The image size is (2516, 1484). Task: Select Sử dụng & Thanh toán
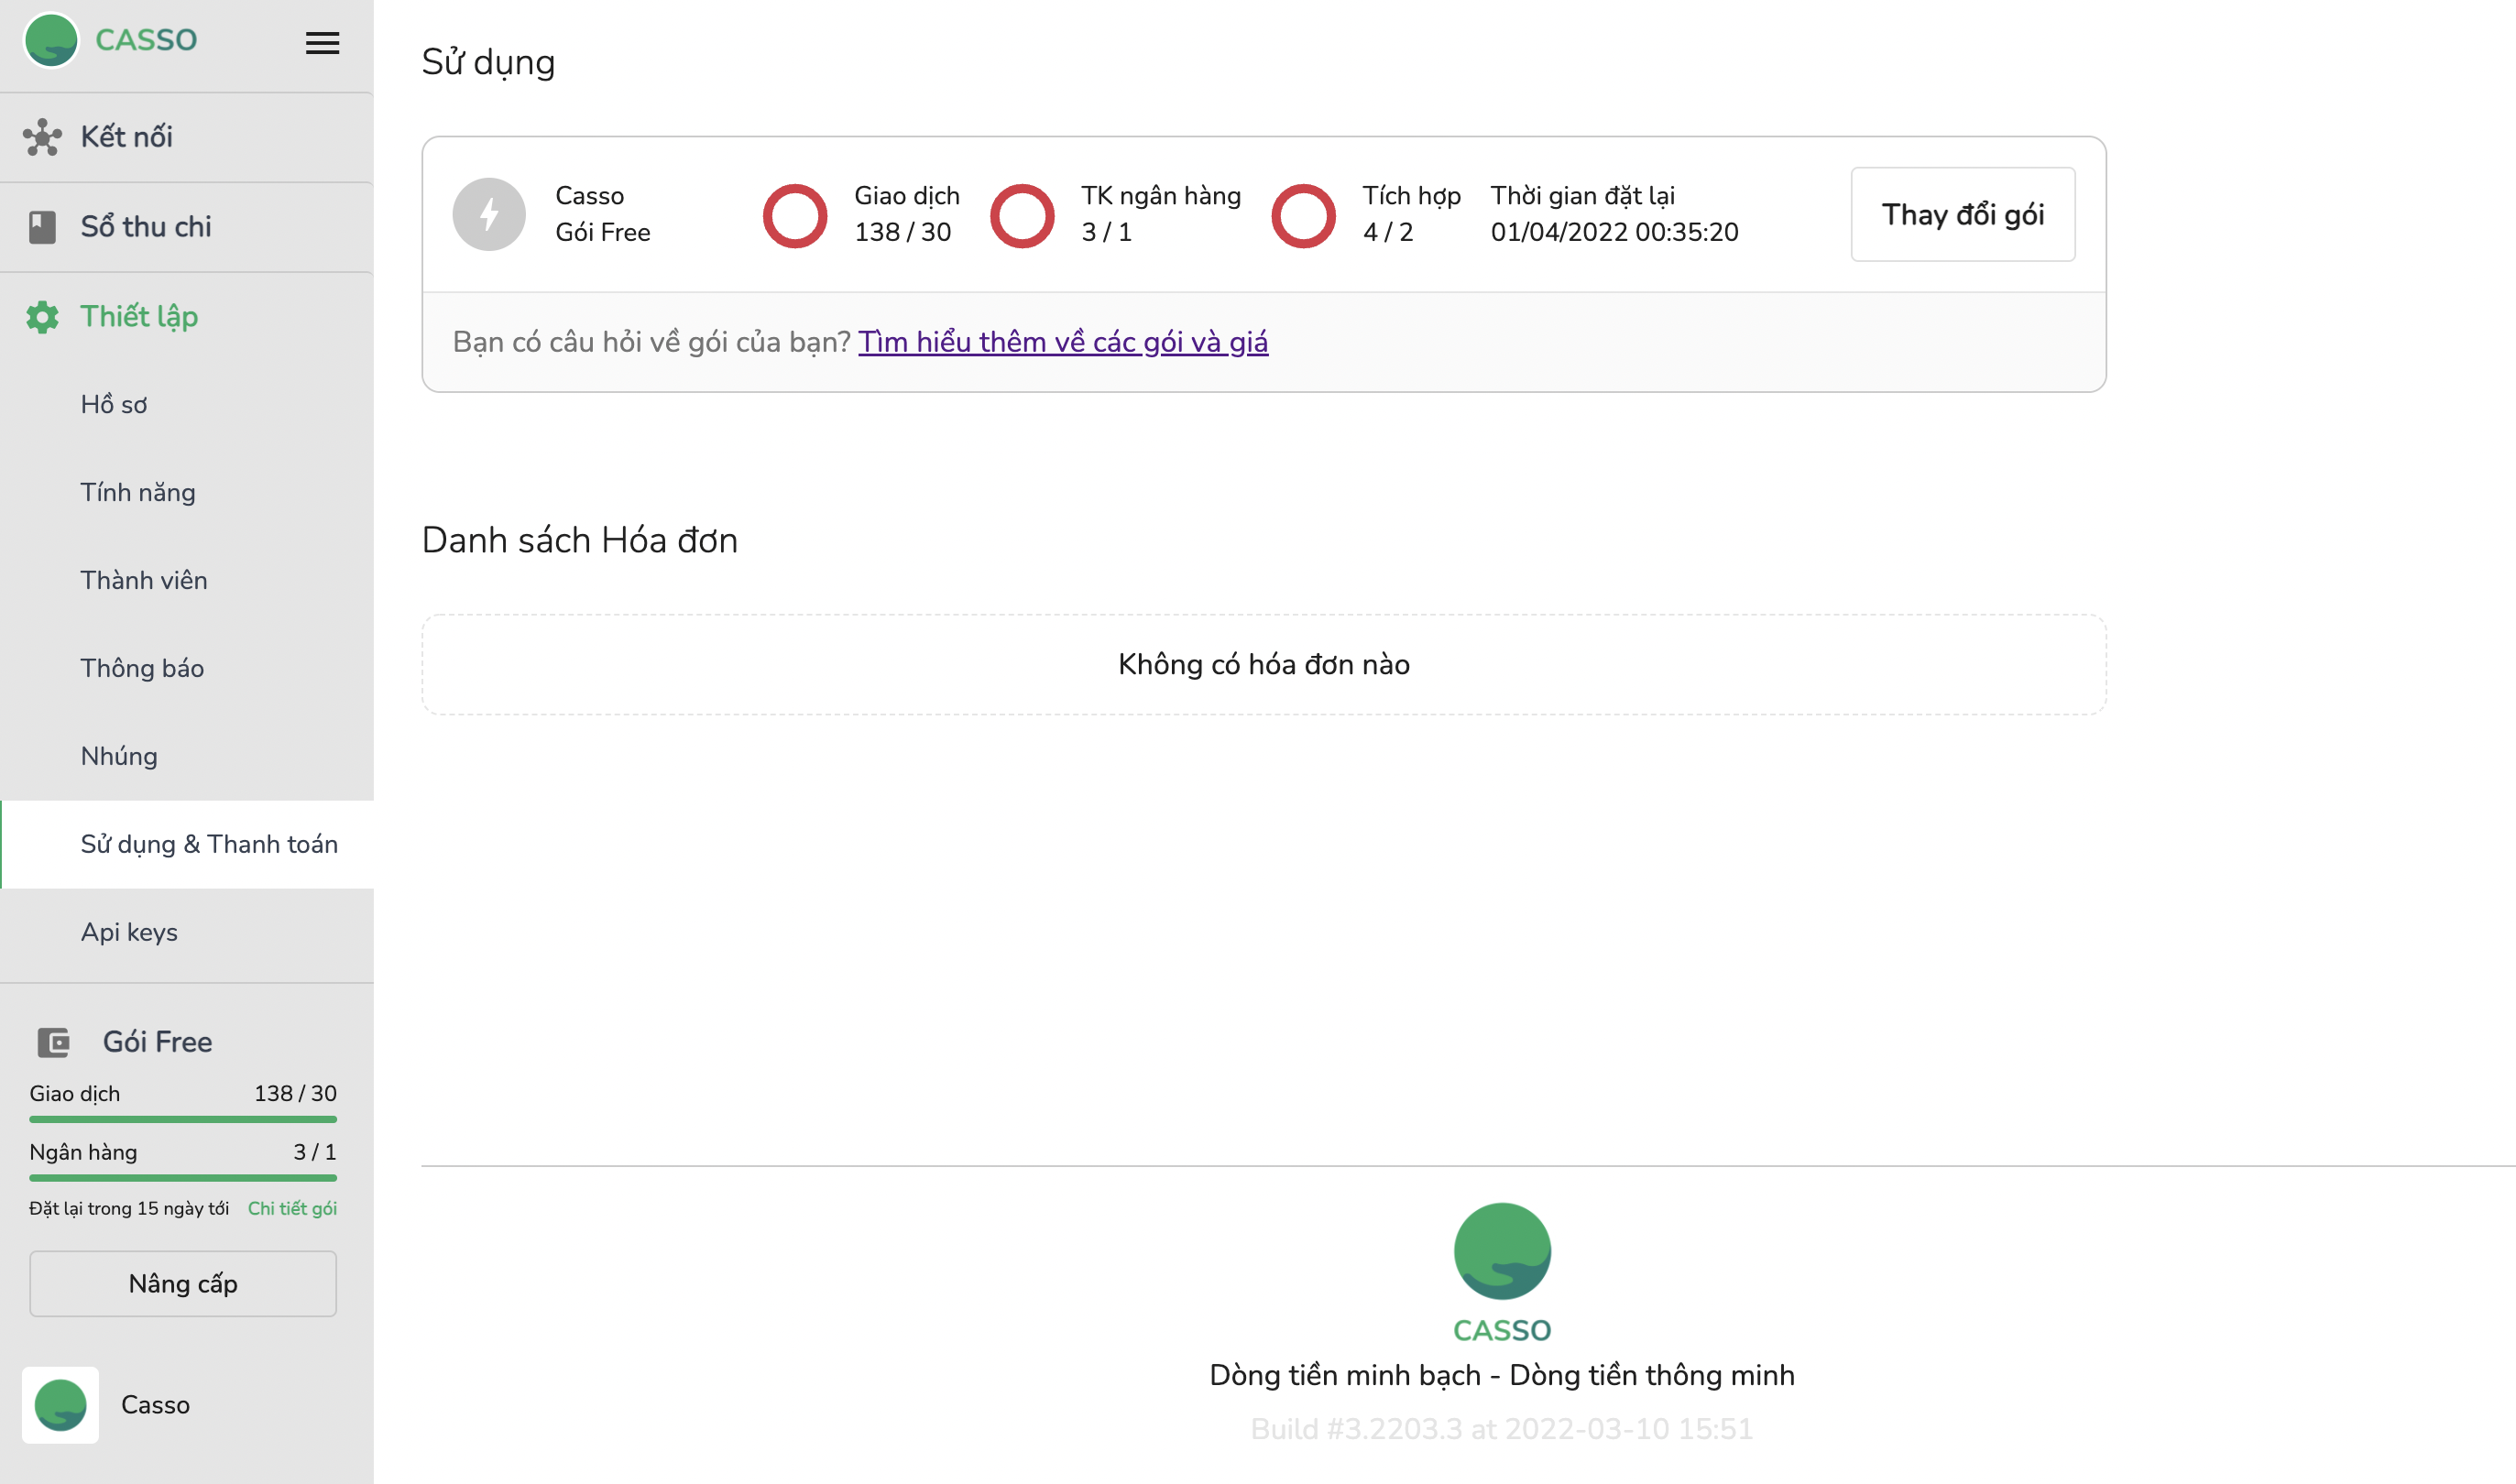[x=187, y=845]
